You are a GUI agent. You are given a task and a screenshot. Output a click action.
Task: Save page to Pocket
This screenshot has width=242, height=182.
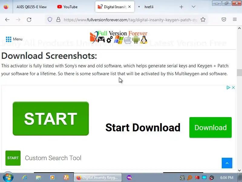pos(224,19)
